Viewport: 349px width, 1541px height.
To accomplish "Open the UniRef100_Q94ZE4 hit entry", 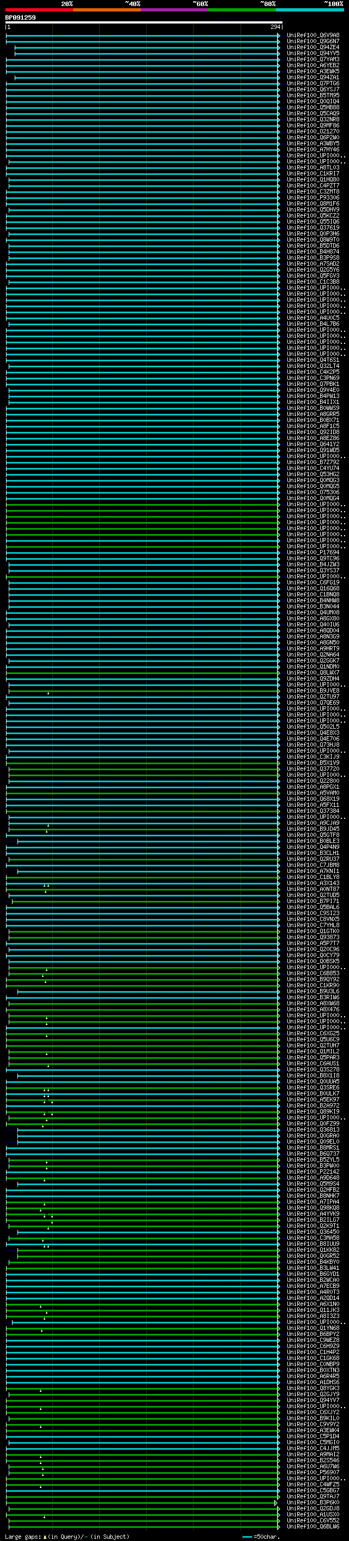I will [x=312, y=47].
